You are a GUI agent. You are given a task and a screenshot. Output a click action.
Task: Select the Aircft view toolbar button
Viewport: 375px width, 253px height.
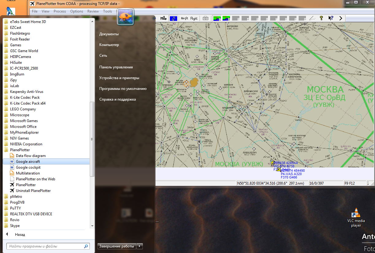click(185, 18)
